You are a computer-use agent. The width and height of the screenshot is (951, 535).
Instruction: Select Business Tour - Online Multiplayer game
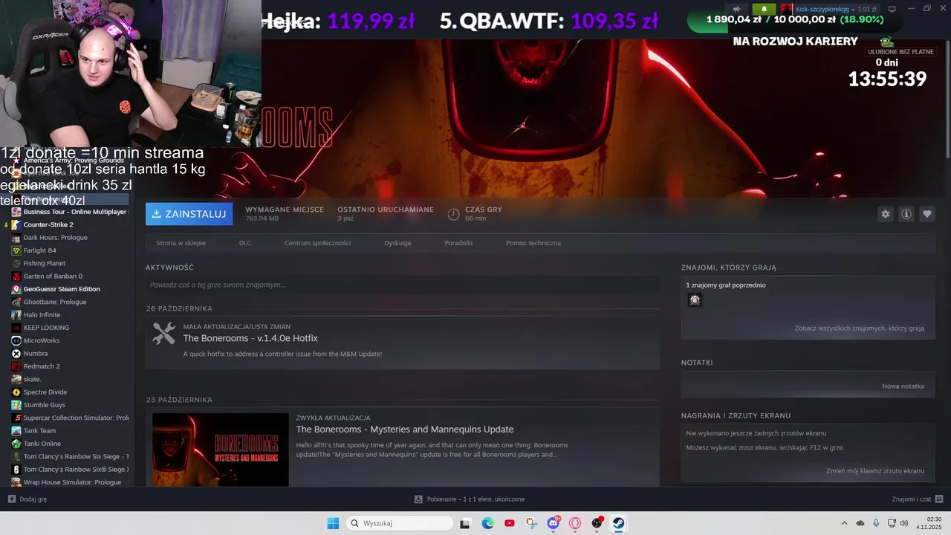pos(74,212)
